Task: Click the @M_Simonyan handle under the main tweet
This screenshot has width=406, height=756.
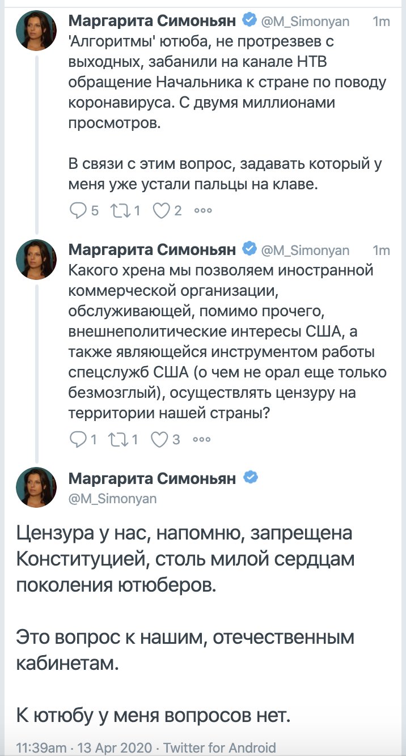Action: (112, 499)
